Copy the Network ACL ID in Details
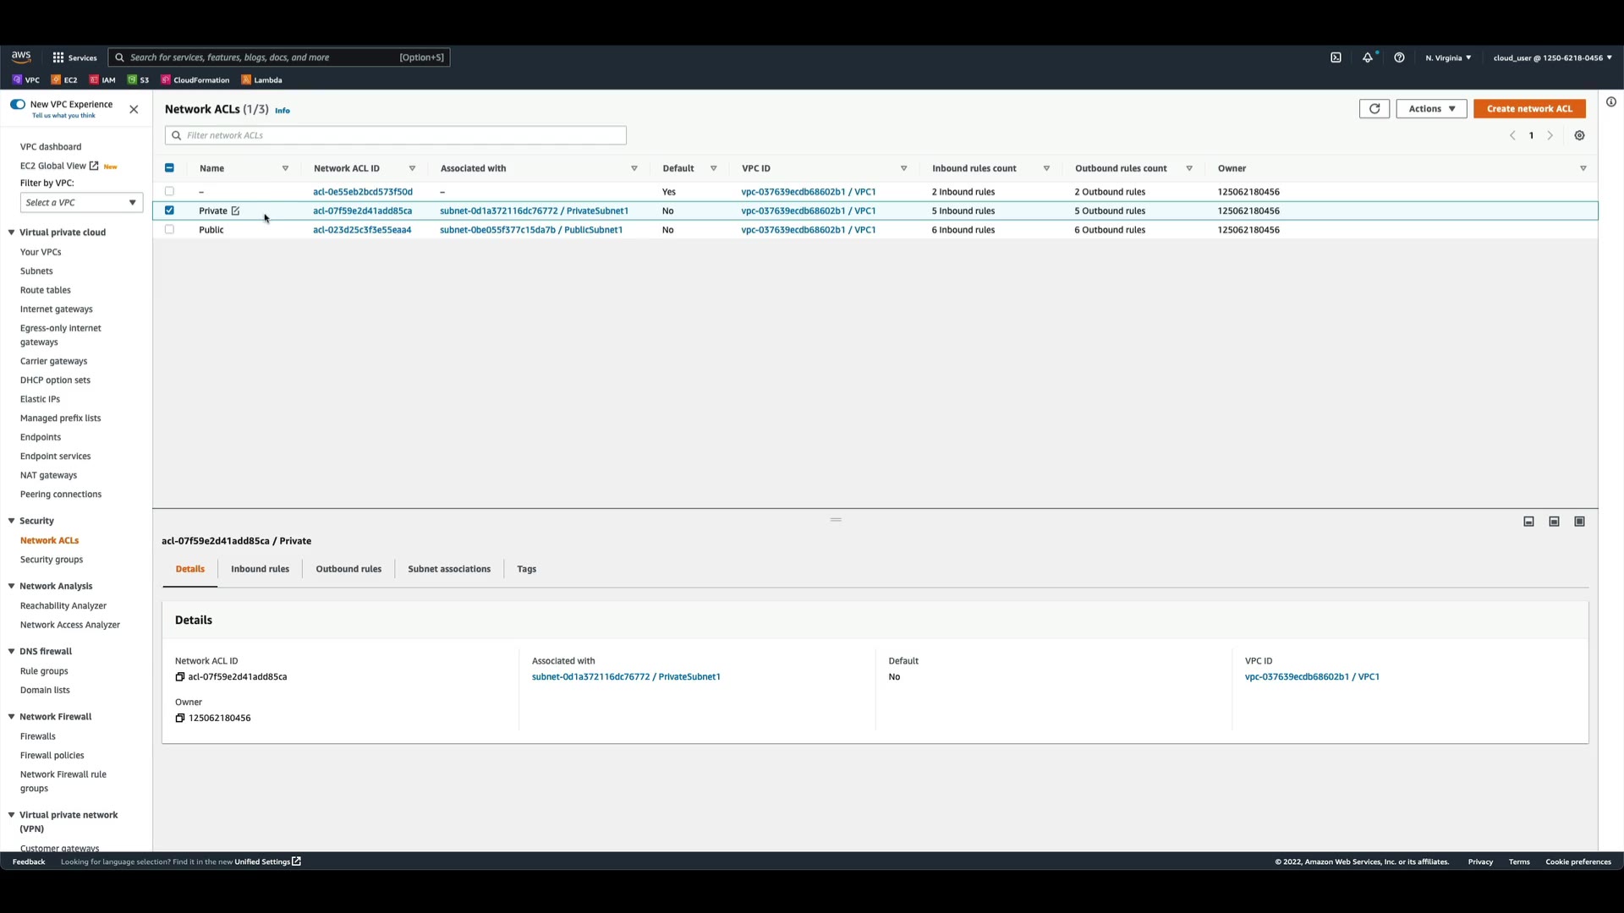 coord(179,676)
